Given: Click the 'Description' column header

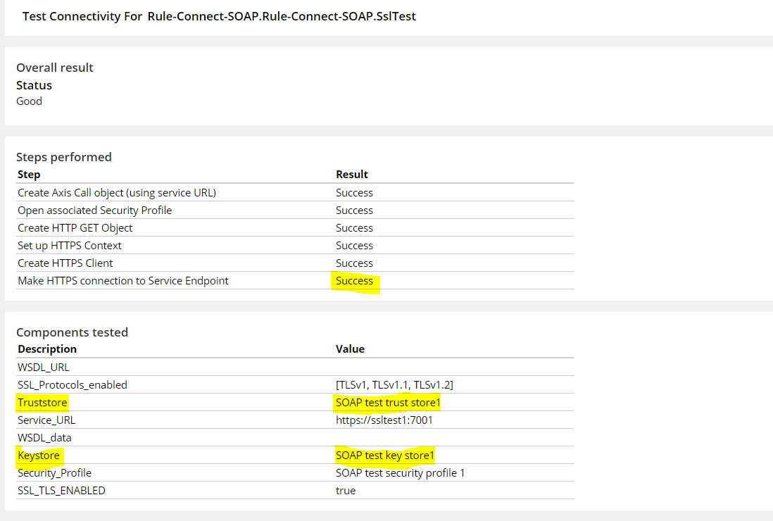Looking at the screenshot, I should [47, 349].
